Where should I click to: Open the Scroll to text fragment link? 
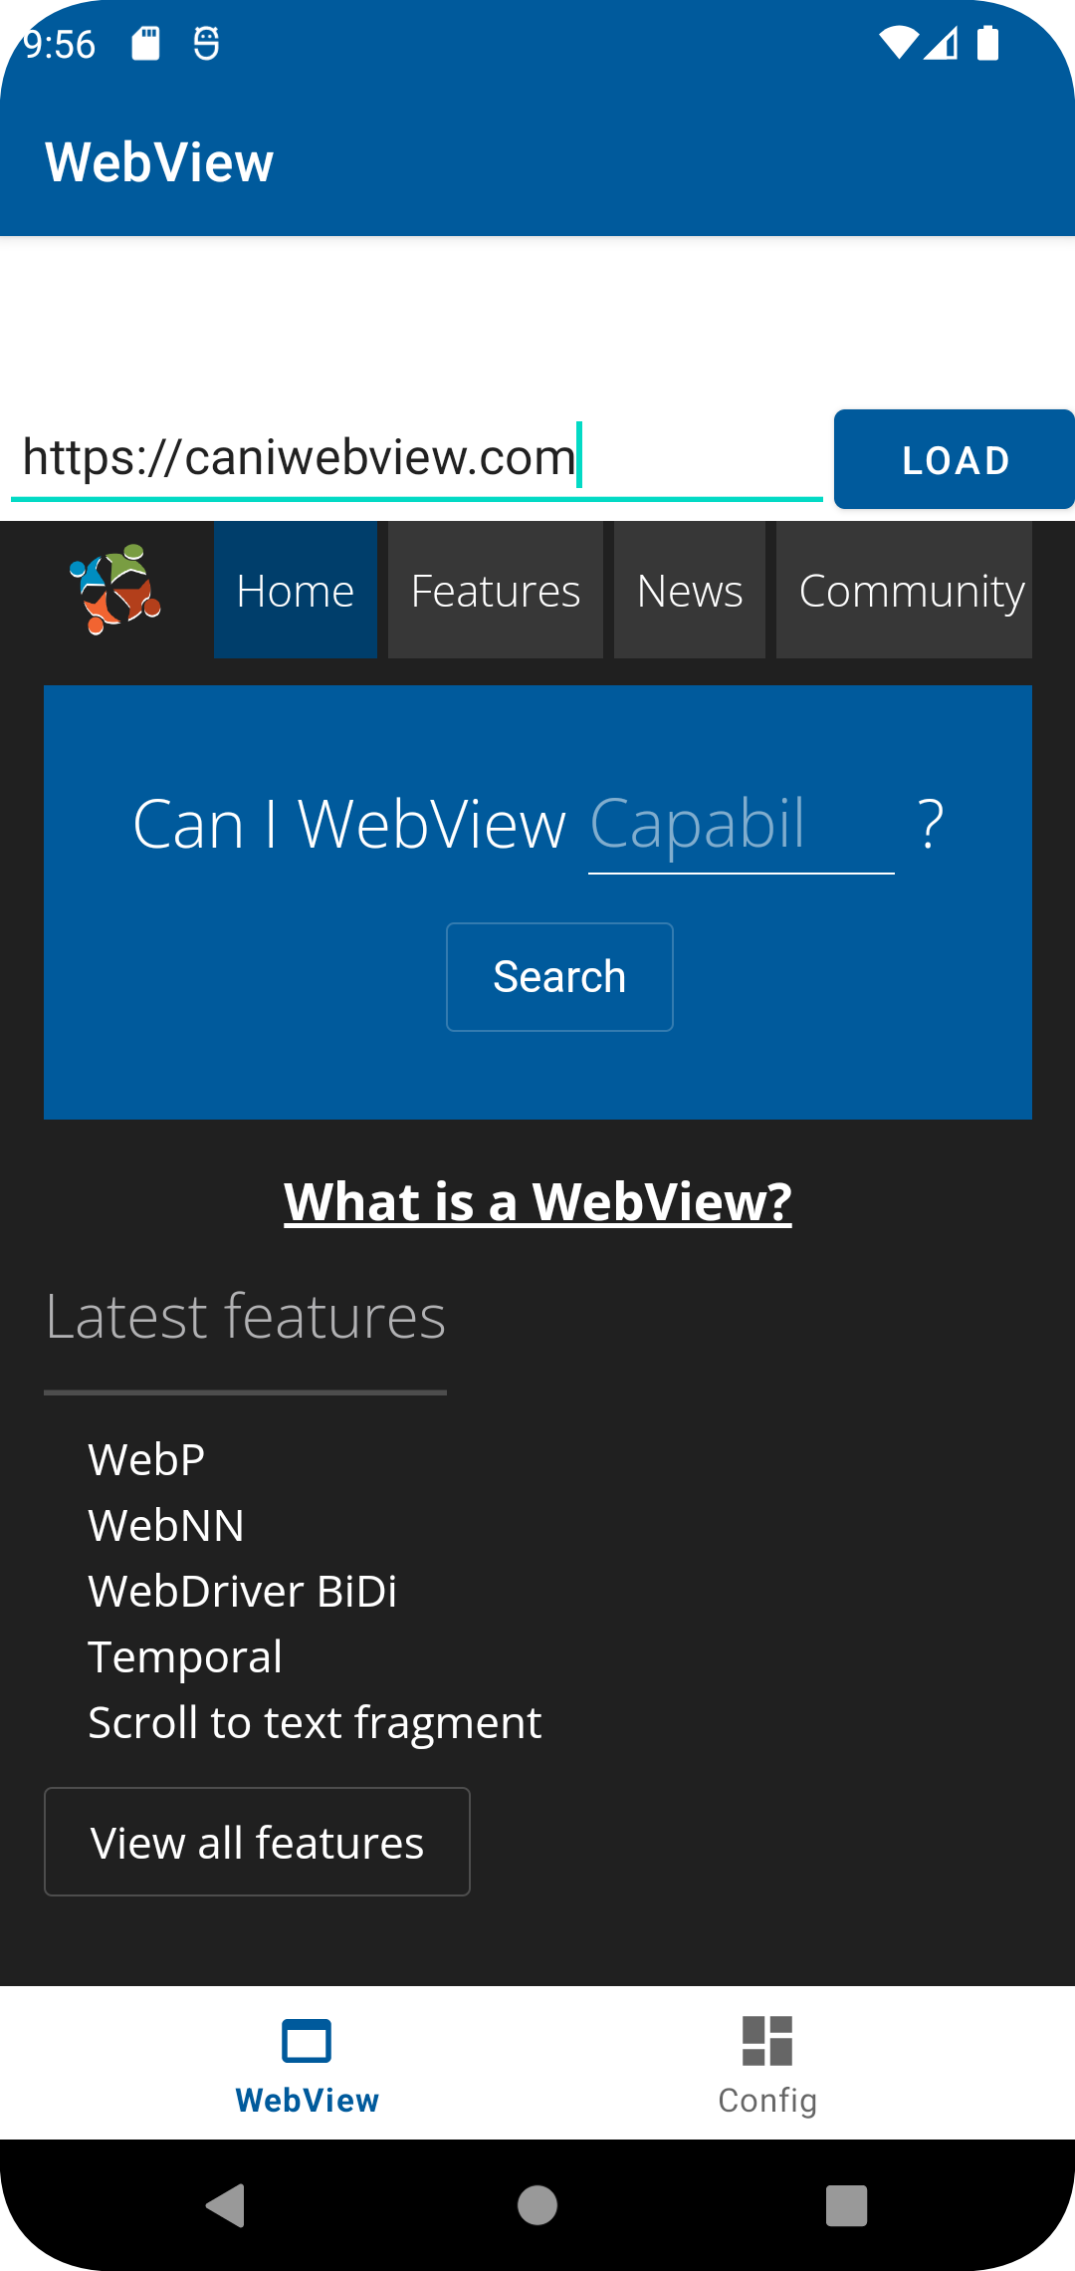[x=315, y=1722]
